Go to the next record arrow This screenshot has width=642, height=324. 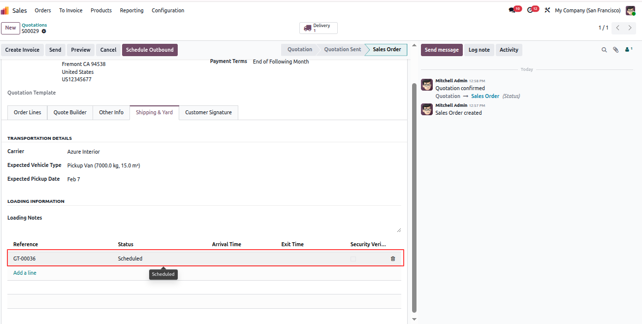[630, 28]
